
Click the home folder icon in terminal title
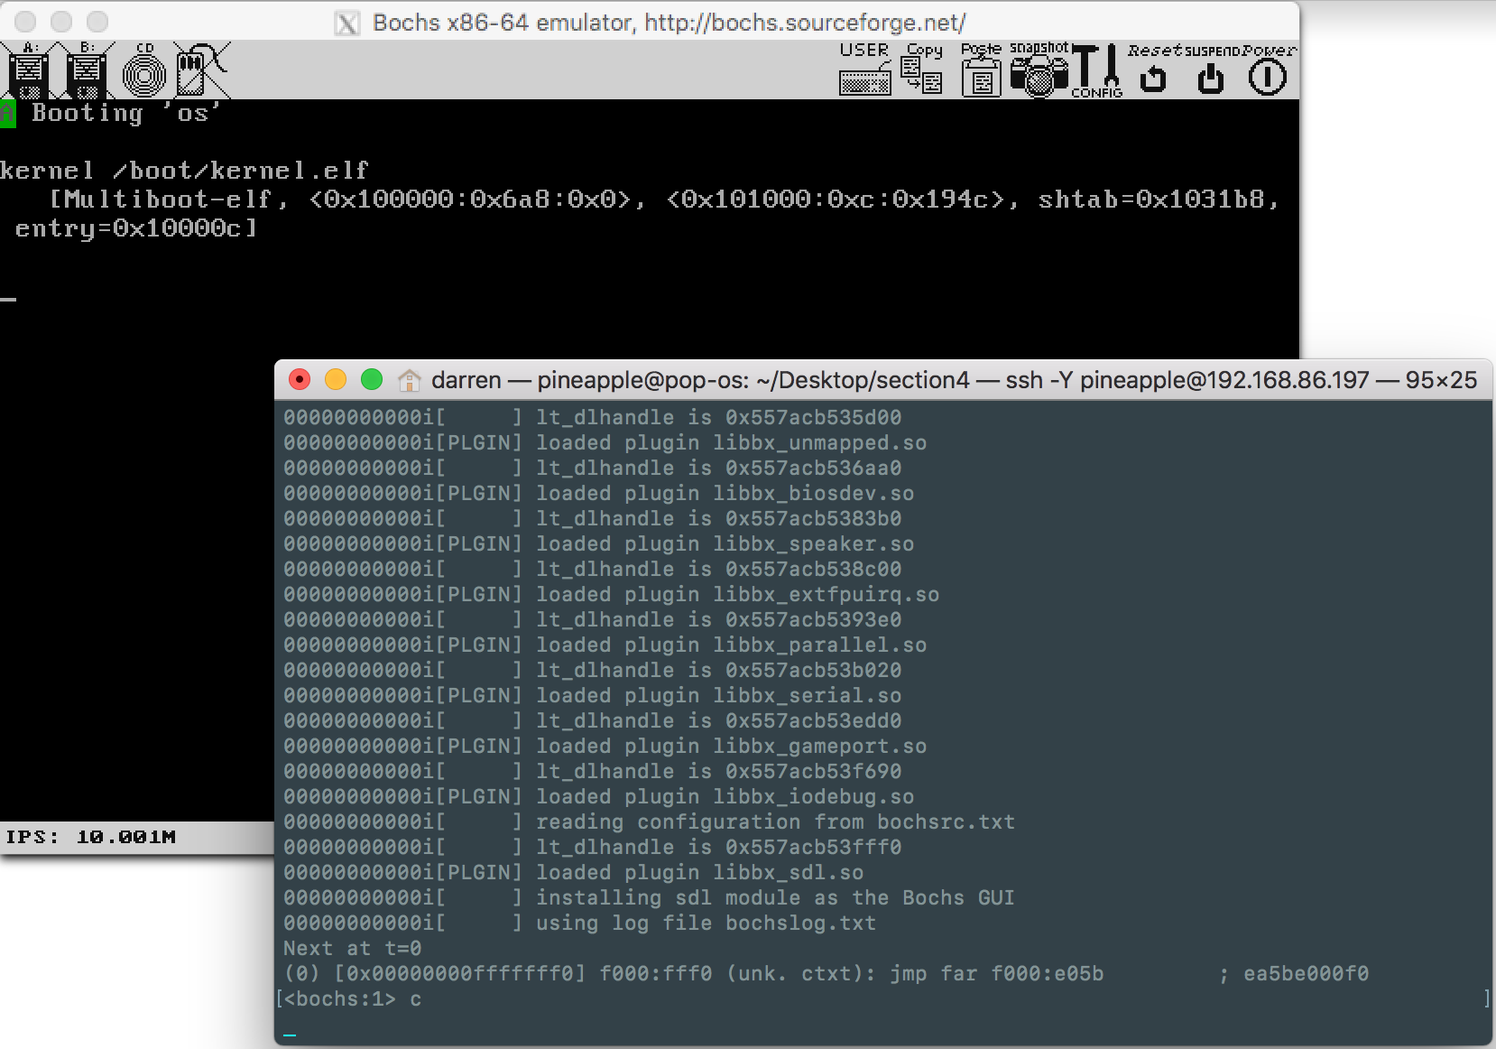[x=409, y=380]
